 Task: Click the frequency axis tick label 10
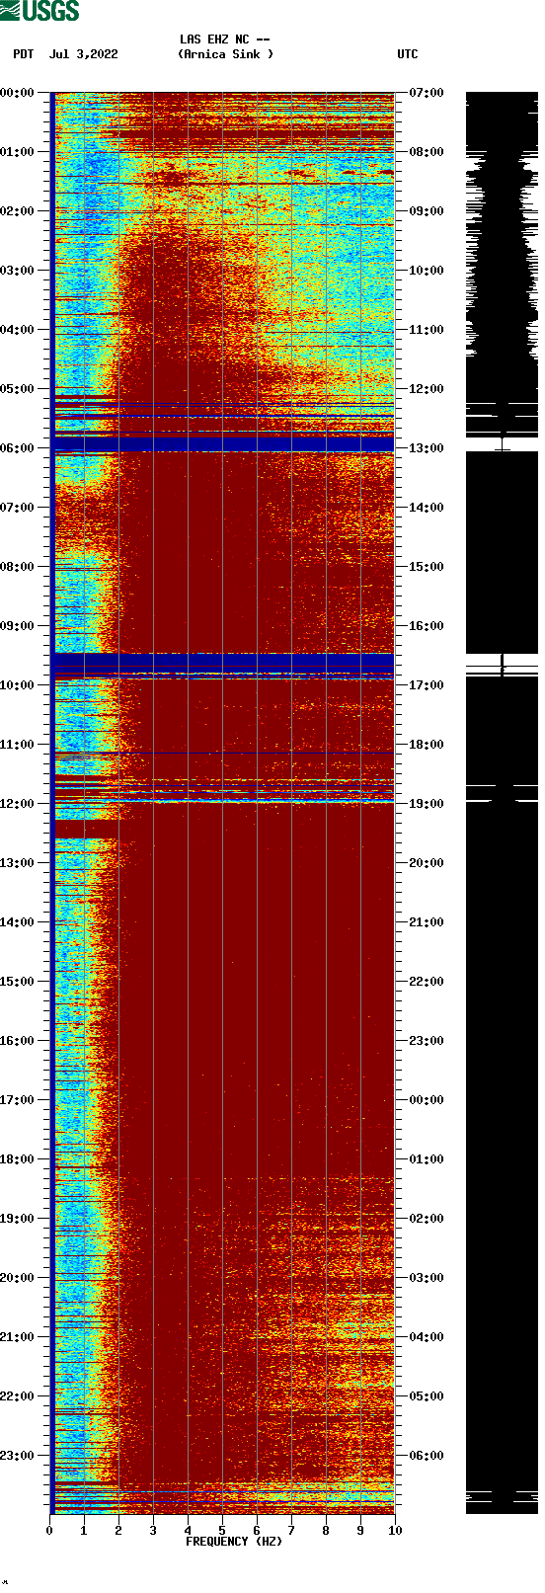395,1531
